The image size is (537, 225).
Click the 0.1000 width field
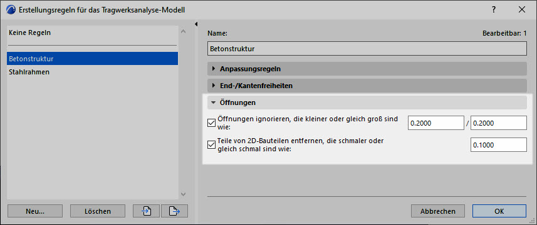pos(499,145)
